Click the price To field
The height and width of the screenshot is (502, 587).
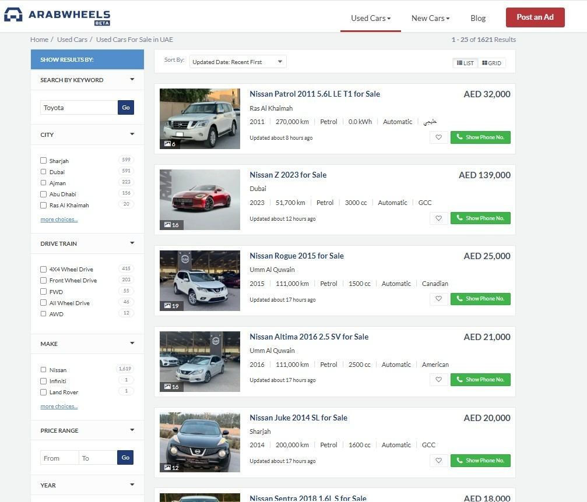(98, 458)
